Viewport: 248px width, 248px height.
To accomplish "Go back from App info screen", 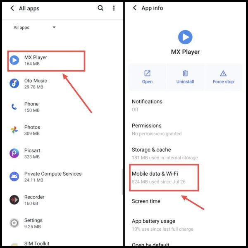I will (135, 8).
